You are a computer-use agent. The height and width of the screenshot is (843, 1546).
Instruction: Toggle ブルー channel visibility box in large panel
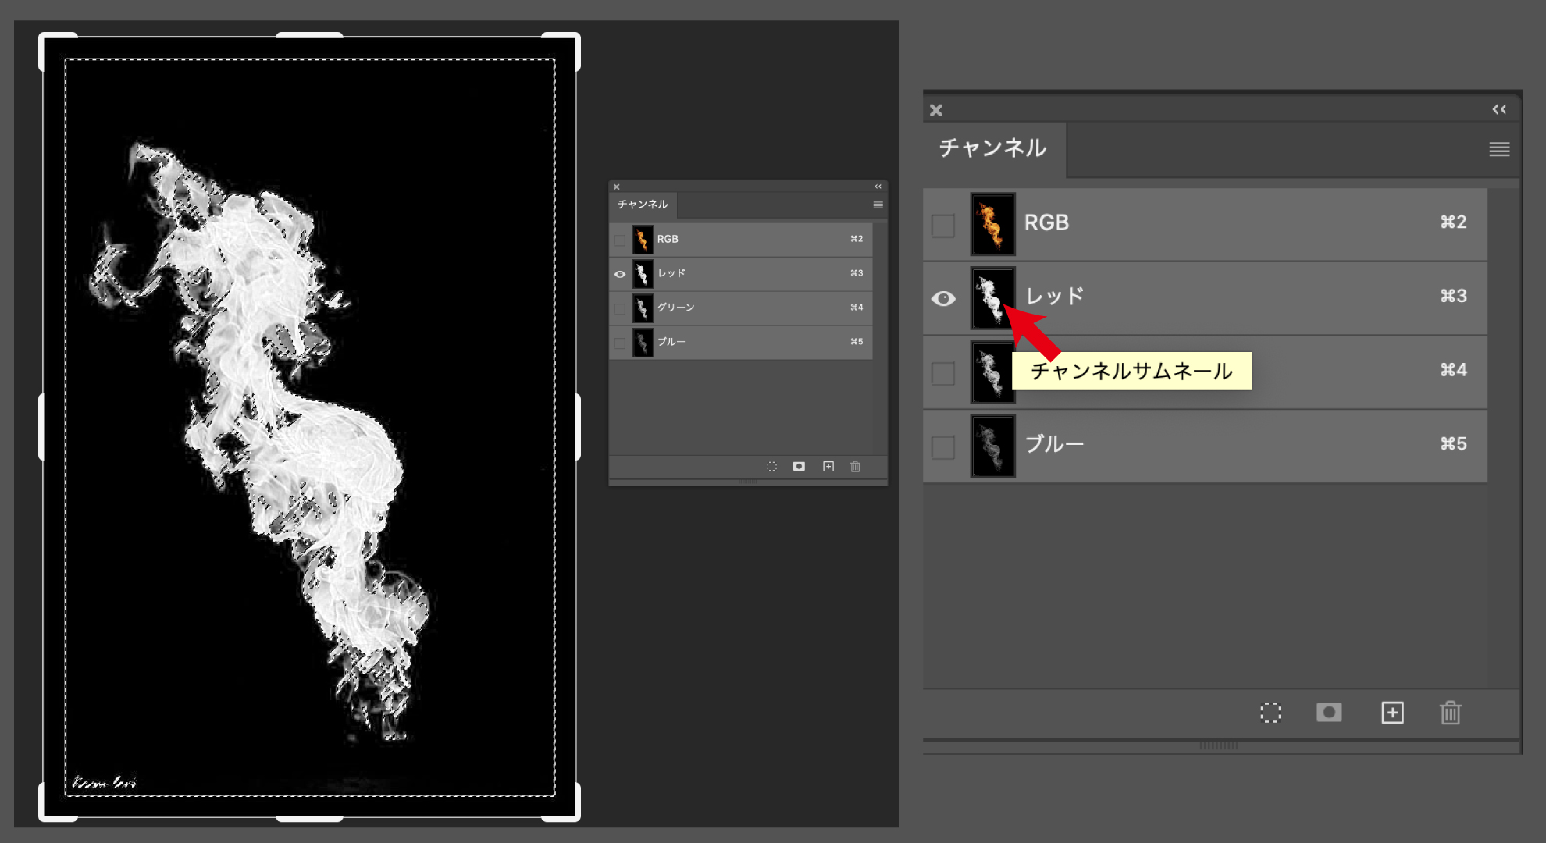[x=943, y=447]
